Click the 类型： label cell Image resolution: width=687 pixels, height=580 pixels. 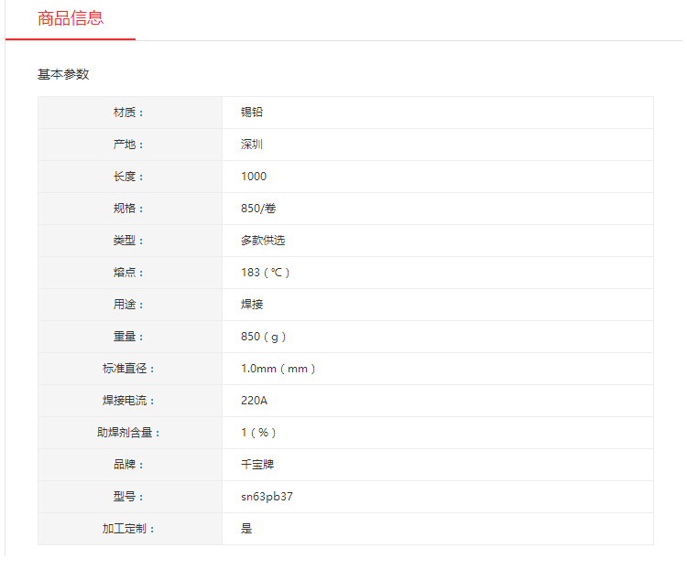click(130, 241)
